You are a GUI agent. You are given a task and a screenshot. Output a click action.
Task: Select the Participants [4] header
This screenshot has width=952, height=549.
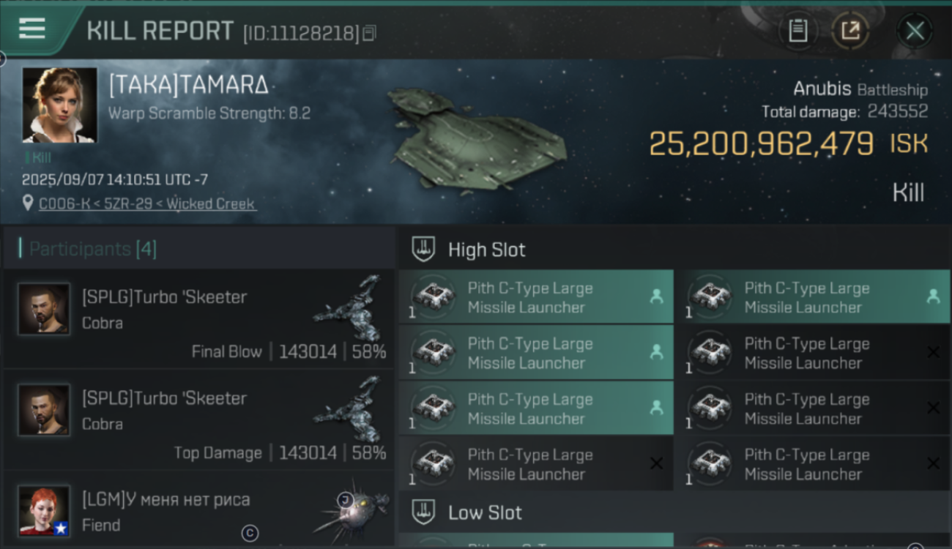93,249
